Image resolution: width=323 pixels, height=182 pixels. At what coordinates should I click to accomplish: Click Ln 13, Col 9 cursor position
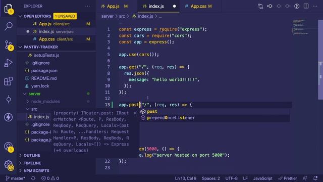tap(185, 178)
